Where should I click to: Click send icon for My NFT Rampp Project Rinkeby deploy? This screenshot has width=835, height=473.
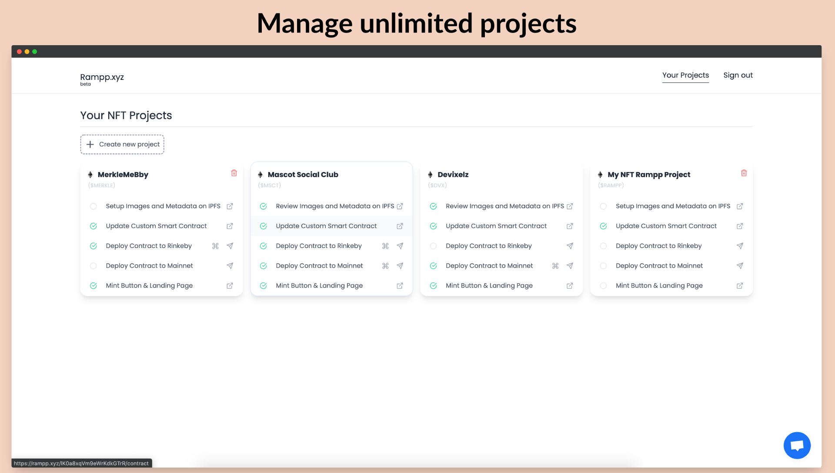click(x=740, y=246)
